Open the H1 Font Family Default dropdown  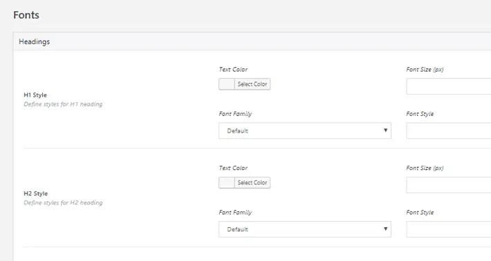(x=305, y=130)
